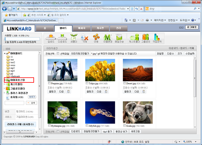202x145 pixels.
Task: Click the info icon under Penguins.jpg
Action: click(68, 92)
